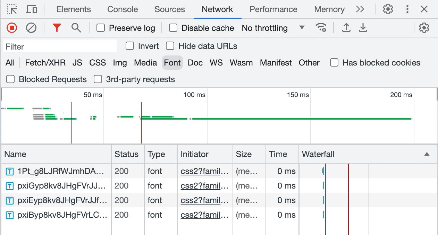
Task: Check Blocked Requests checkbox
Action: click(10, 79)
